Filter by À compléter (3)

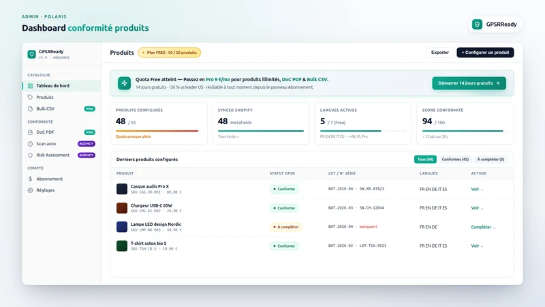point(490,160)
